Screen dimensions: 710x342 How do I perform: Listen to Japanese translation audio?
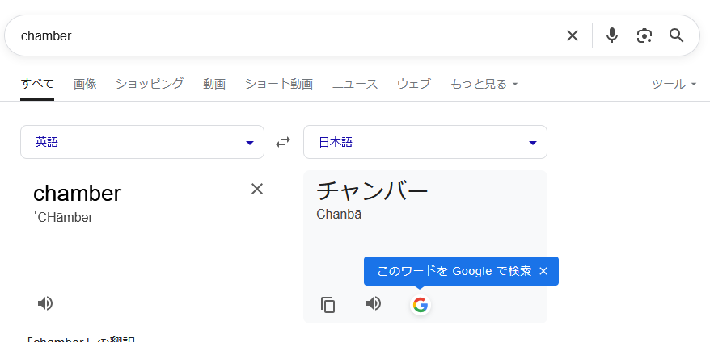point(374,303)
